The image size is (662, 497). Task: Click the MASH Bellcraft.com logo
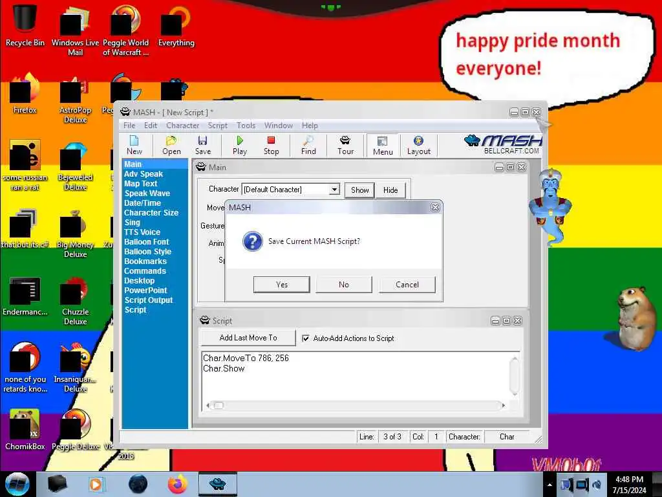[x=502, y=144]
